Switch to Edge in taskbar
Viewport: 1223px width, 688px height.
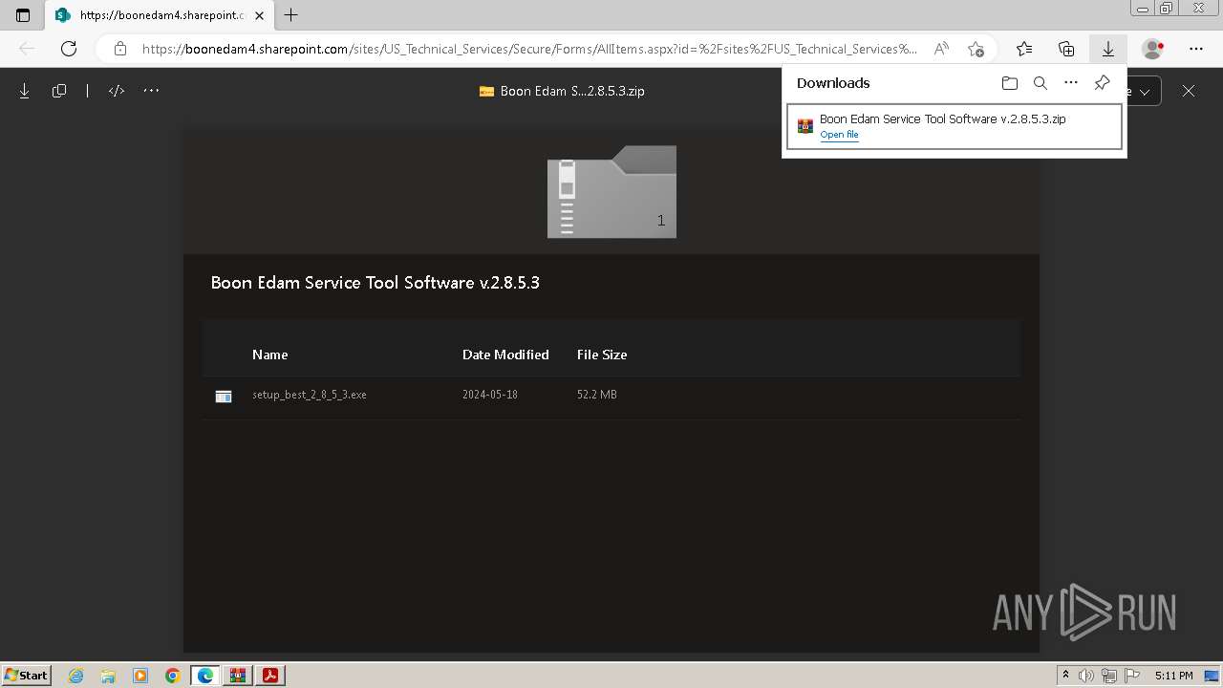[x=205, y=676]
